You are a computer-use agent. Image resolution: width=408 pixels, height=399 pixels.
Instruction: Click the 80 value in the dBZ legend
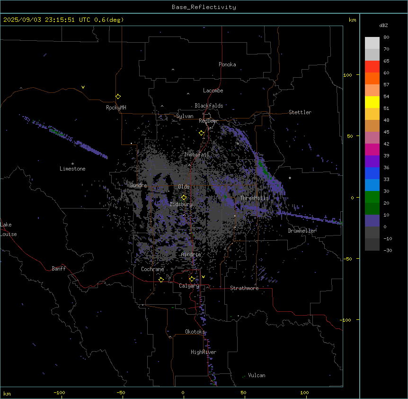tap(386, 37)
